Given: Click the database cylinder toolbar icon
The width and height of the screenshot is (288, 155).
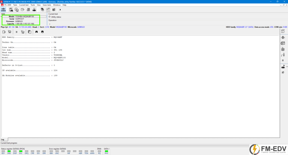Looking at the screenshot, I should pyautogui.click(x=22, y=10).
